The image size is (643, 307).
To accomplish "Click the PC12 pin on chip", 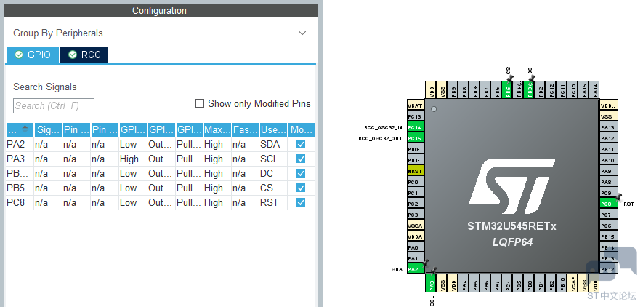I will [551, 89].
